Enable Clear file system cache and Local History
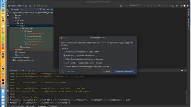Screen dimensions: 191x107 click(x=64, y=52)
